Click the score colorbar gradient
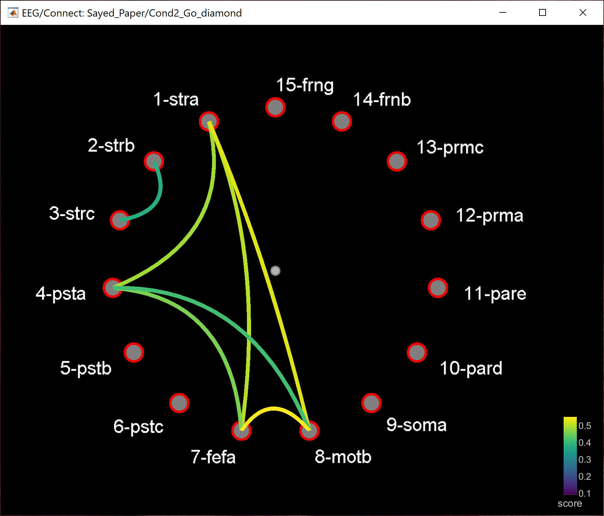 click(570, 456)
